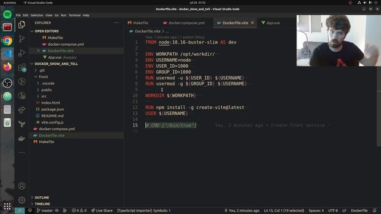Collapse the front folder

(76, 77)
